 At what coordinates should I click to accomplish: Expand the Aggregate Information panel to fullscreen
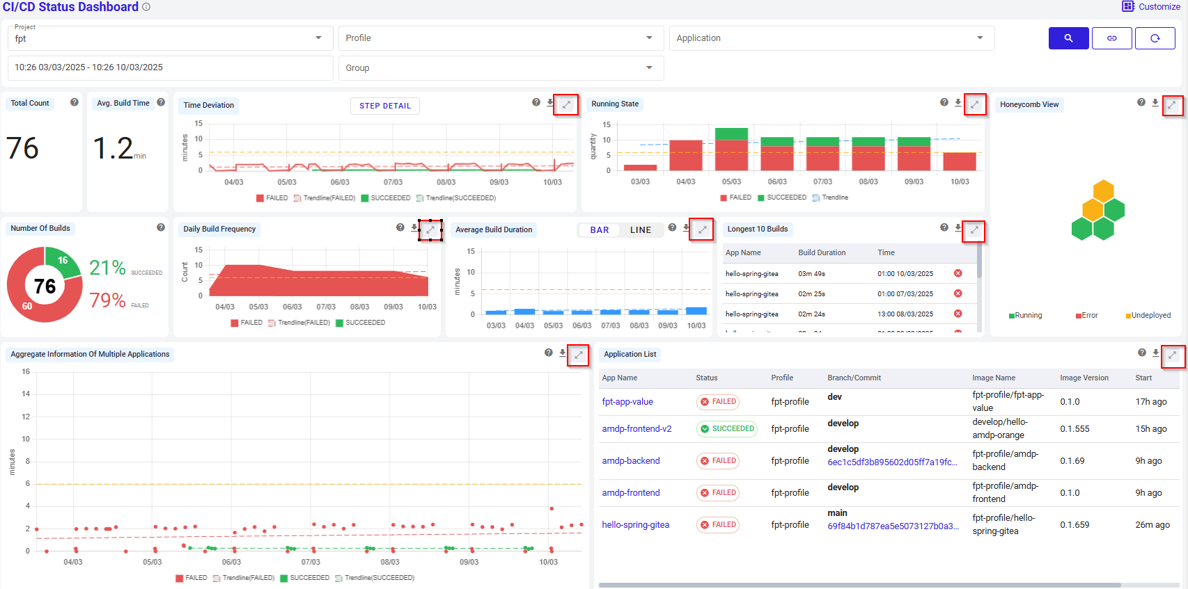(578, 355)
